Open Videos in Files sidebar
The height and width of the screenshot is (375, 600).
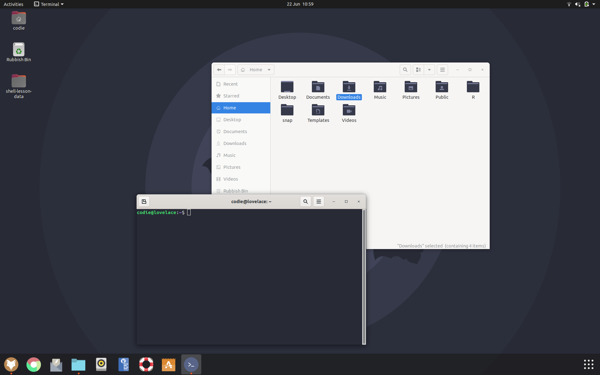click(241, 179)
